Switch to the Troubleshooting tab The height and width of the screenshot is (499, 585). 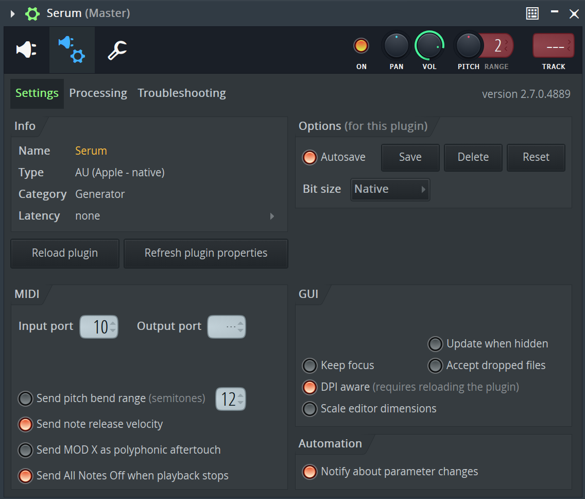click(x=182, y=93)
